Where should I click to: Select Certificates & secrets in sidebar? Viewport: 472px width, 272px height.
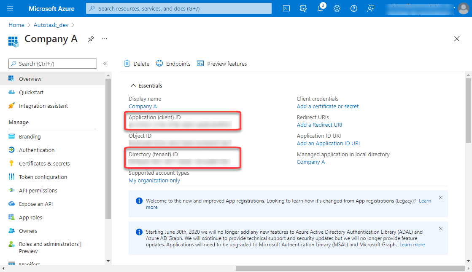click(44, 163)
